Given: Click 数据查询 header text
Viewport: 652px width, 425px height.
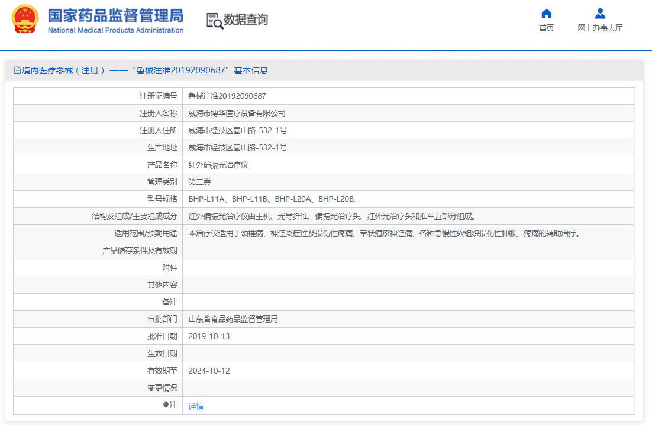Looking at the screenshot, I should 246,20.
